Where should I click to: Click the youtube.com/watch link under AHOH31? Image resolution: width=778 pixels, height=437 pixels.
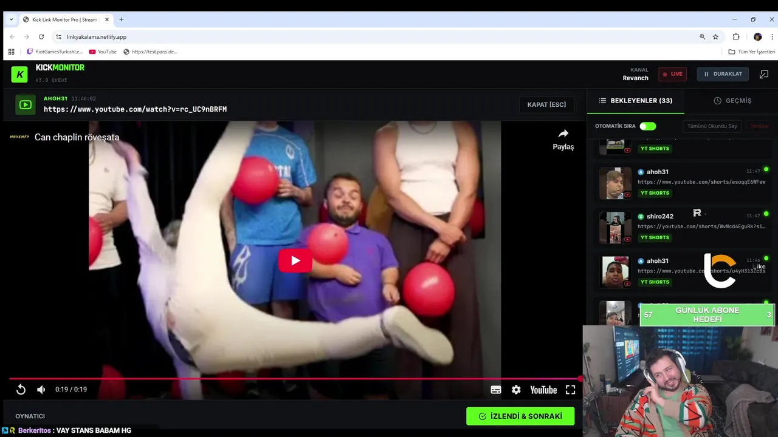pyautogui.click(x=135, y=109)
